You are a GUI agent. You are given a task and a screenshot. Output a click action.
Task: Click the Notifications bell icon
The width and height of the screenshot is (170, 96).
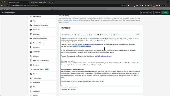pos(31,78)
